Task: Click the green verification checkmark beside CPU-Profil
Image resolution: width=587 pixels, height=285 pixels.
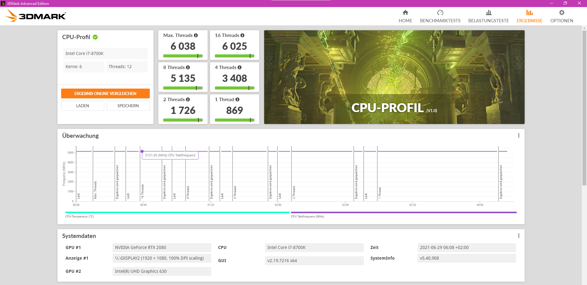Action: 95,37
